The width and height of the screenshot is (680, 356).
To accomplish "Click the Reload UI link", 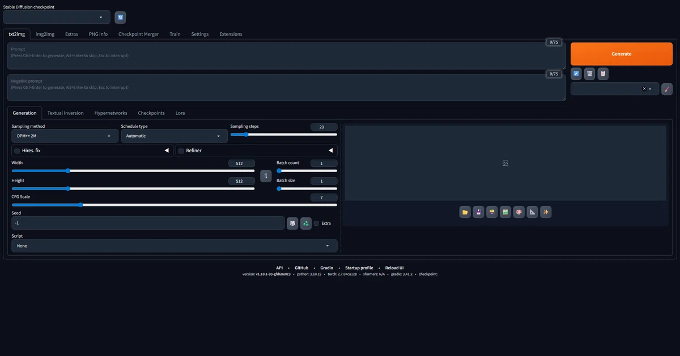I will click(394, 268).
